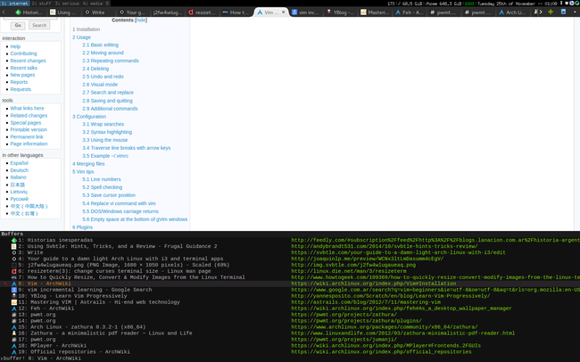Click Feedly icon of buffer 1 Historias inesperadas
The width and height of the screenshot is (580, 362).
coord(14,241)
